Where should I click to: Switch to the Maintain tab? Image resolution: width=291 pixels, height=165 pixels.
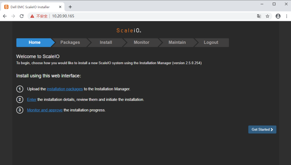[177, 43]
